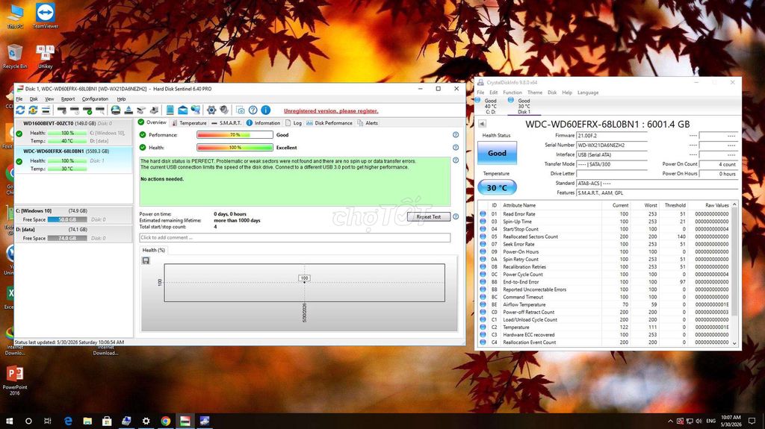765x429 pixels.
Task: Open the clock and date in system tray
Action: (731, 421)
